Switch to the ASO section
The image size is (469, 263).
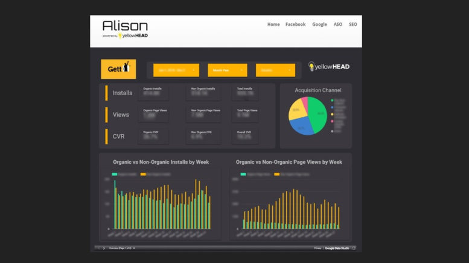click(337, 25)
